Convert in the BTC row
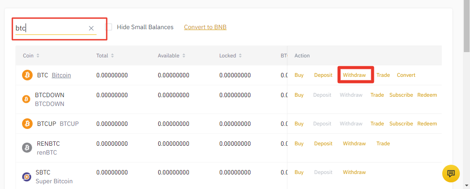The width and height of the screenshot is (470, 189). pyautogui.click(x=406, y=76)
